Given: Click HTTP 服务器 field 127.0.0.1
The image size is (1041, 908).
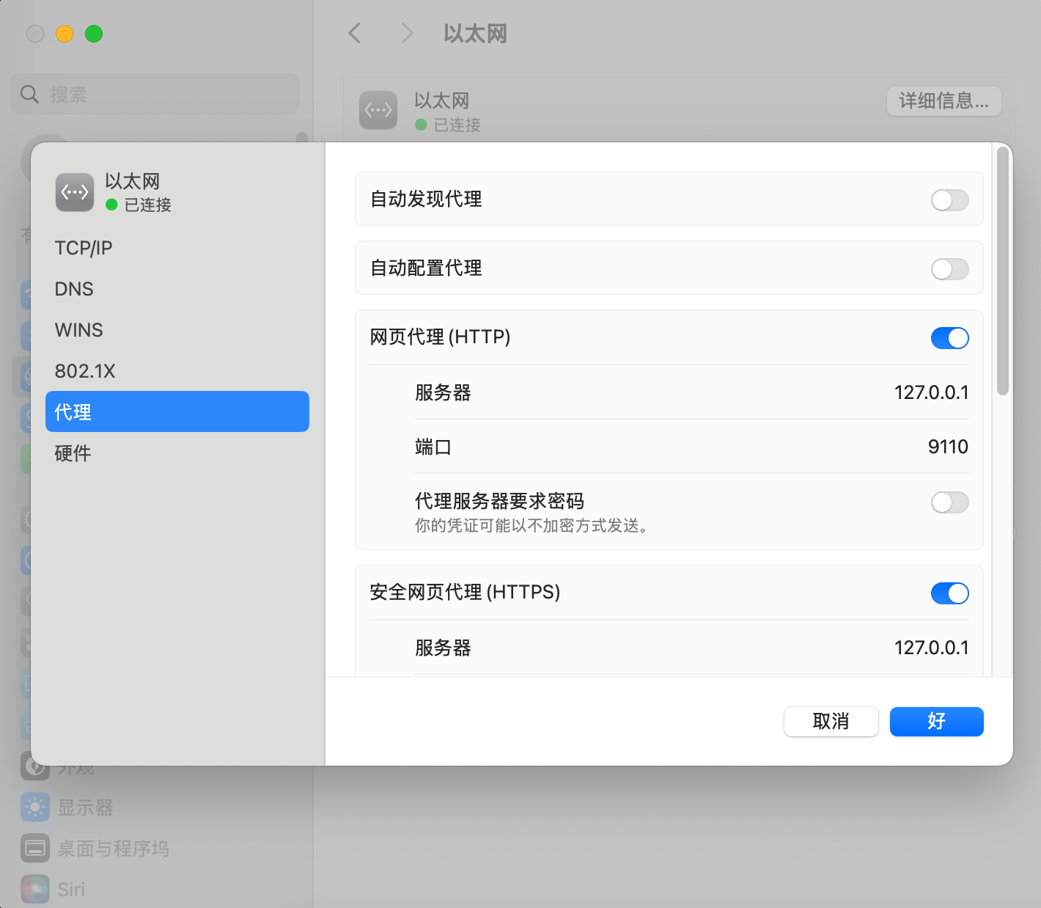Looking at the screenshot, I should 931,392.
